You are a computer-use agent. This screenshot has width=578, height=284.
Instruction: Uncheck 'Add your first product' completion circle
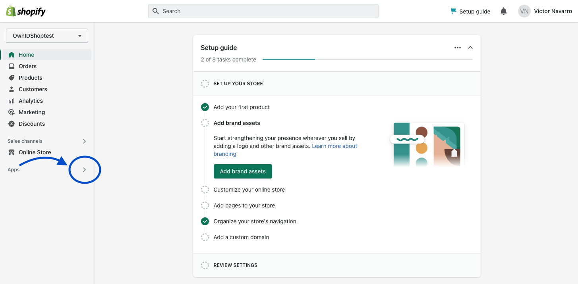pos(205,107)
